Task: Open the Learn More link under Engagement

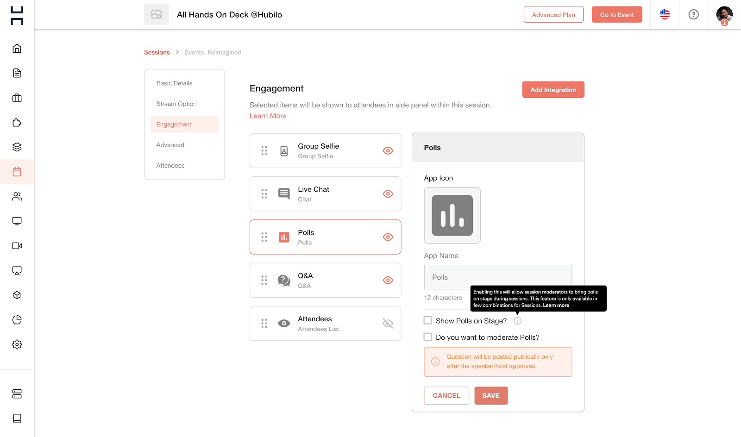Action: click(268, 116)
